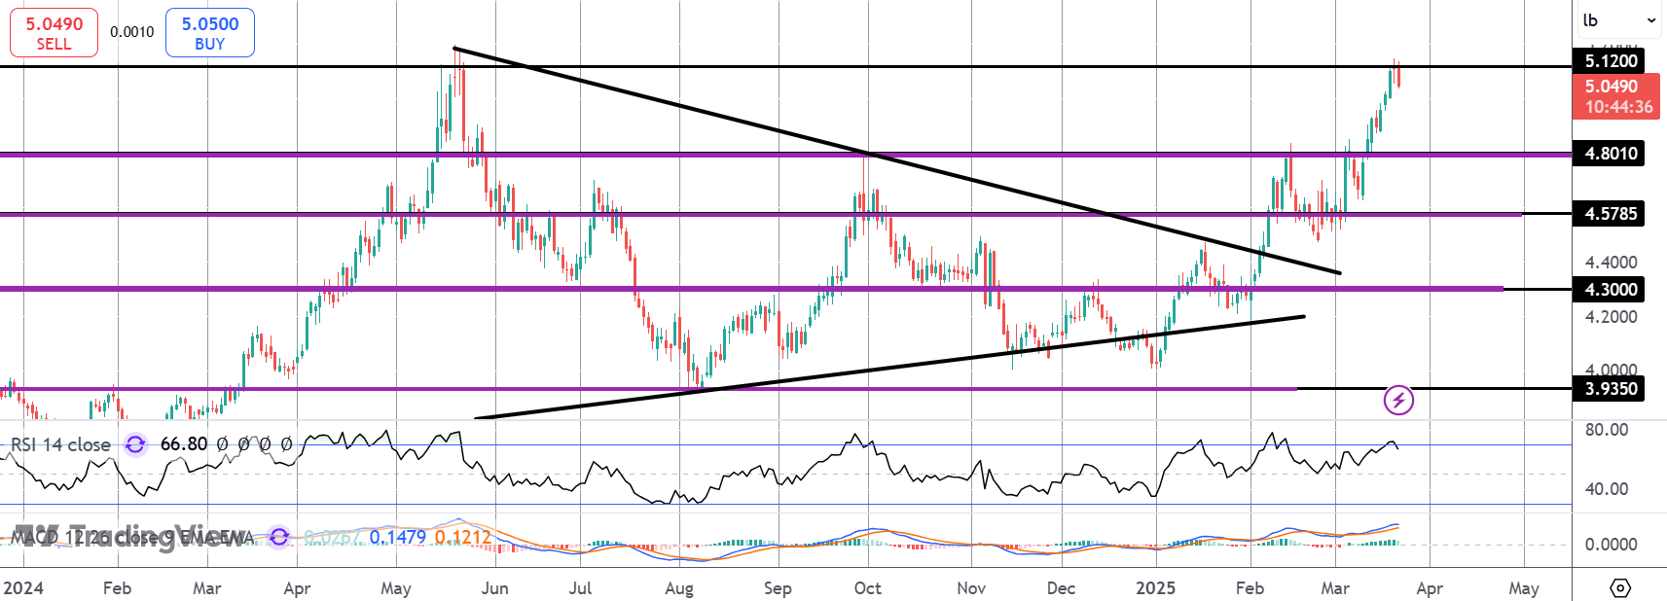The width and height of the screenshot is (1667, 601).
Task: Select the 4.8010 price level label
Action: tap(1609, 154)
